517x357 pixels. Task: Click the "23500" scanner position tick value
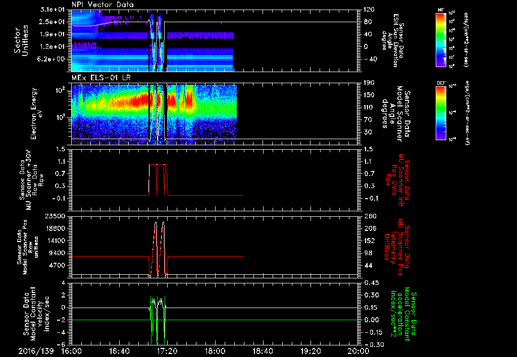click(x=55, y=216)
